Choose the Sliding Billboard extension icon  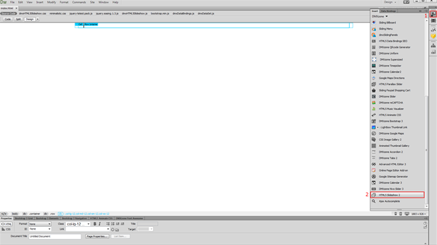point(374,23)
